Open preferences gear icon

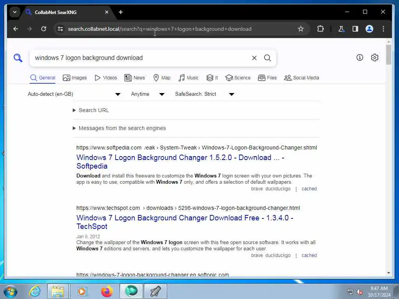(x=374, y=58)
